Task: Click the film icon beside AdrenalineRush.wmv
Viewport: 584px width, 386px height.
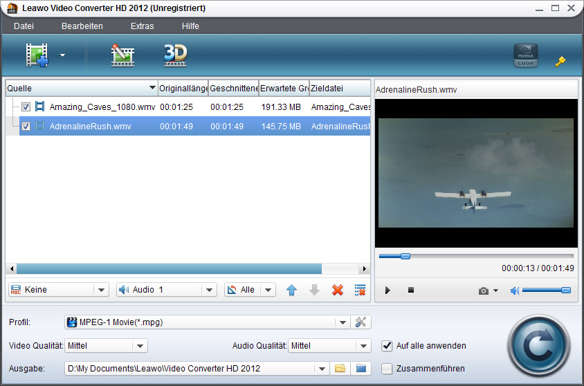Action: [x=39, y=126]
